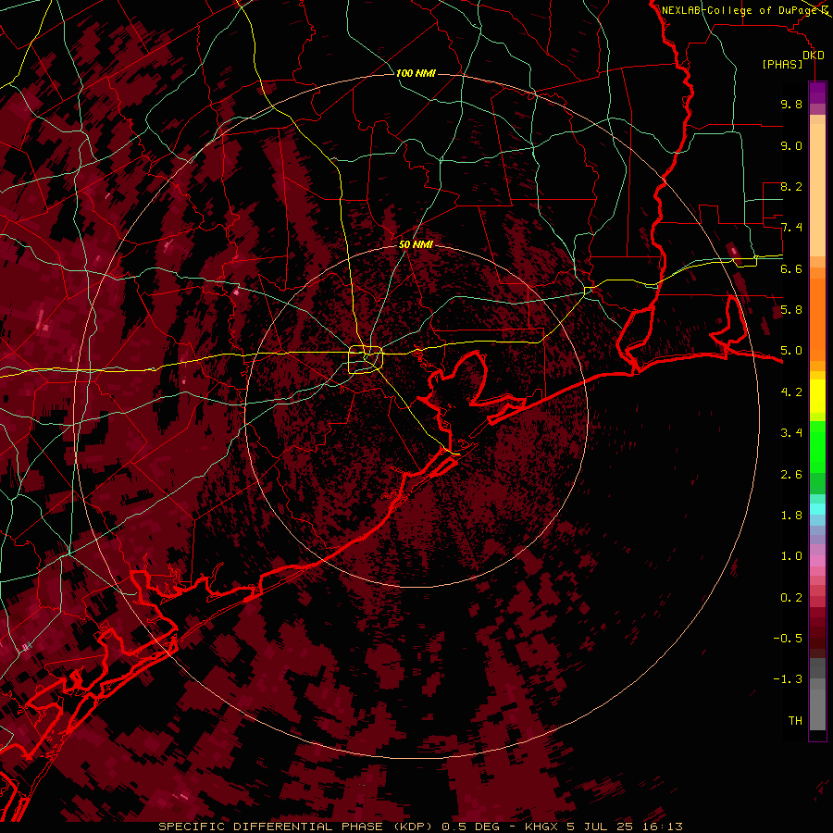Select the 3.4 value on color scale

click(x=791, y=433)
